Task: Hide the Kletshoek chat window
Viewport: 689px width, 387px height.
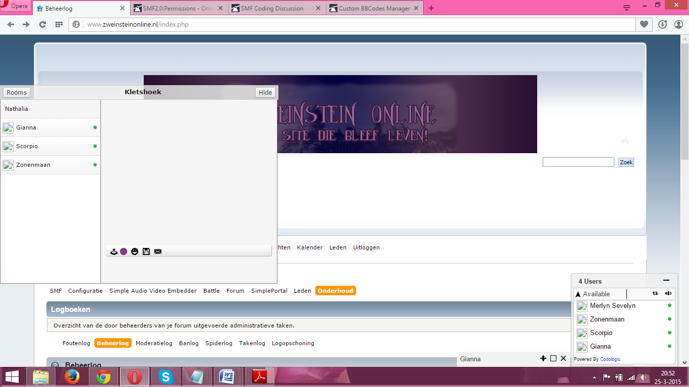Action: pyautogui.click(x=265, y=92)
